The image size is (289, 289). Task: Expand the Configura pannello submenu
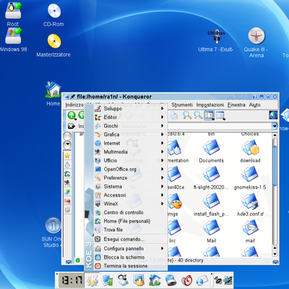(x=130, y=249)
